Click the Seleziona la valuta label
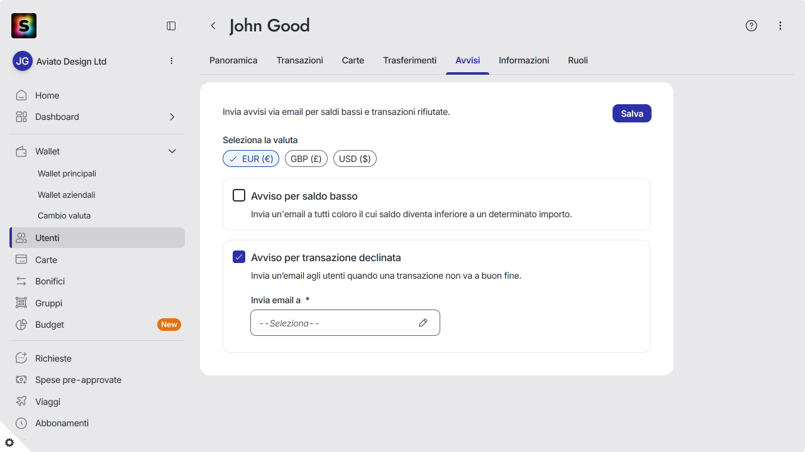This screenshot has height=452, width=805. click(x=260, y=140)
